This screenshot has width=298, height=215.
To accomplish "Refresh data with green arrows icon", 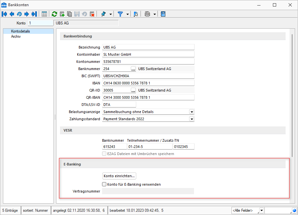I will coord(54,14).
